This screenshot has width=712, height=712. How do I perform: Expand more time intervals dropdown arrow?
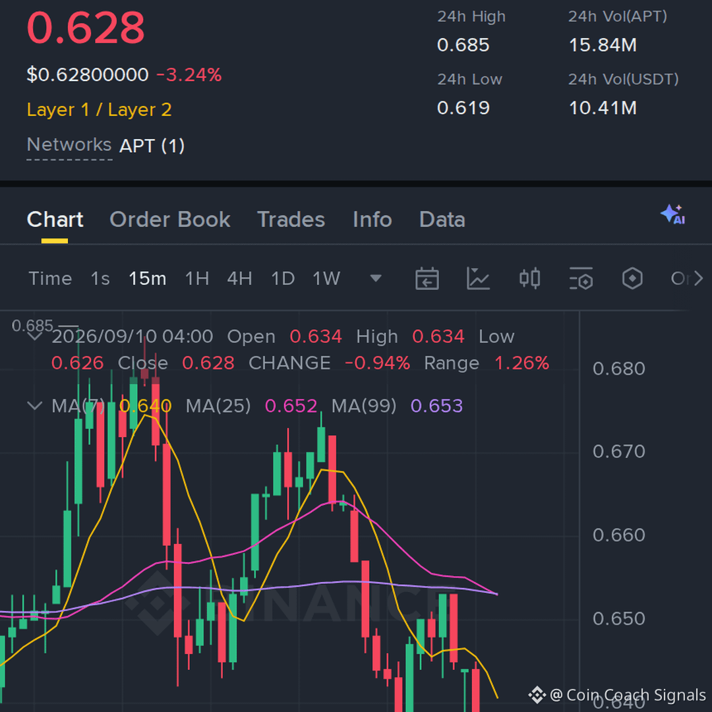(376, 278)
